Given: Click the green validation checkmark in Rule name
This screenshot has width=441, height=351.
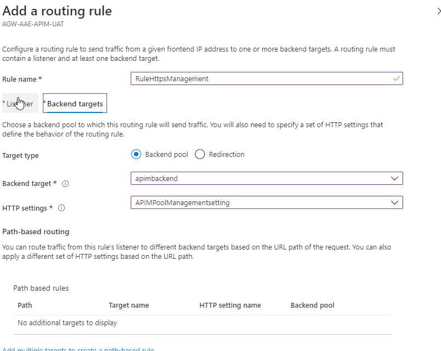Looking at the screenshot, I should [397, 78].
